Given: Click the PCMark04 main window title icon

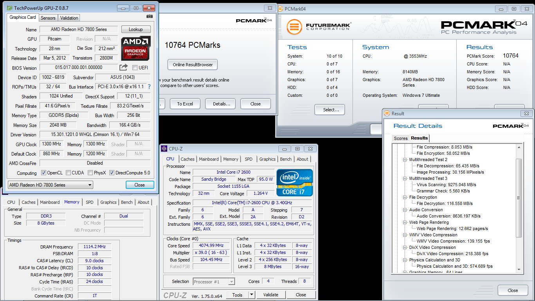Looking at the screenshot, I should [x=280, y=9].
